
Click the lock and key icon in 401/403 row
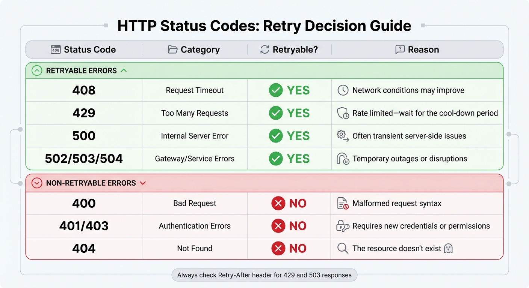point(343,226)
